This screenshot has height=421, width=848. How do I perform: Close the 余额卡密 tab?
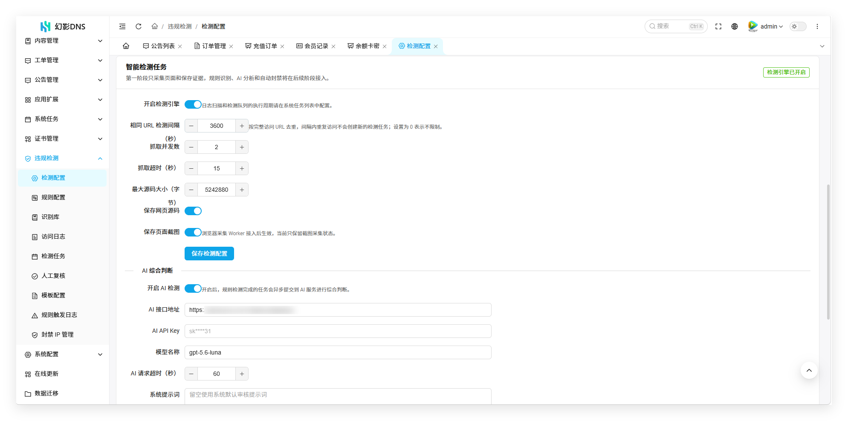[385, 46]
